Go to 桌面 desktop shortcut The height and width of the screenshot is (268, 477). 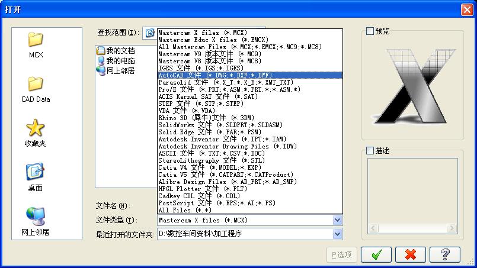(36, 177)
